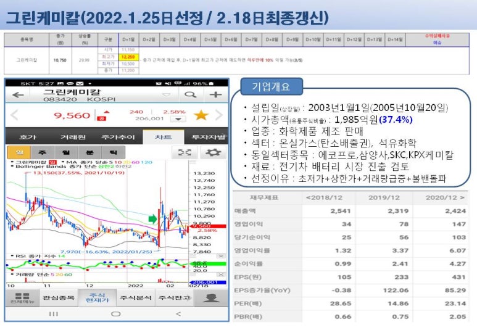
Task: Click highlighted 12,250 최고가 cell
Action: (128, 57)
